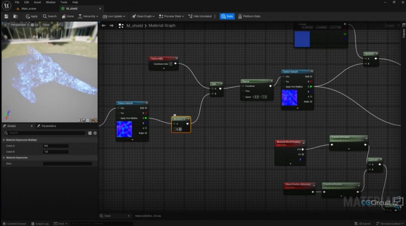Click the Stats panel tab at bottom
Viewport: 406px width, 226px height.
(107, 216)
